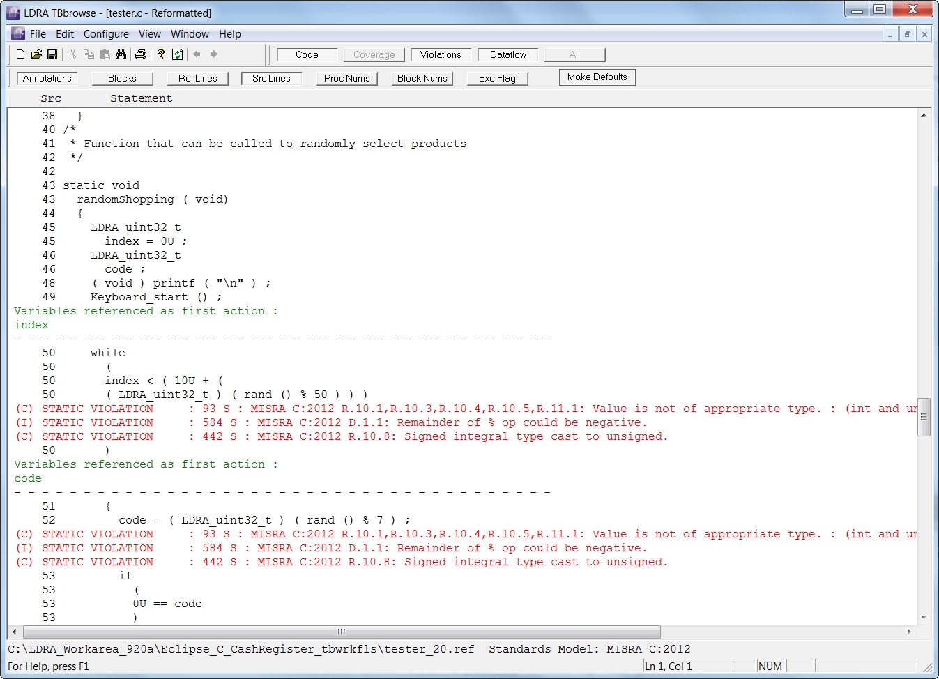
Task: Click the vertical scrollbar up arrow
Action: pyautogui.click(x=924, y=115)
